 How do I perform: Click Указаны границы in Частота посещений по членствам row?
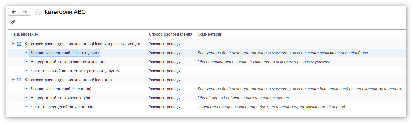click(x=164, y=107)
